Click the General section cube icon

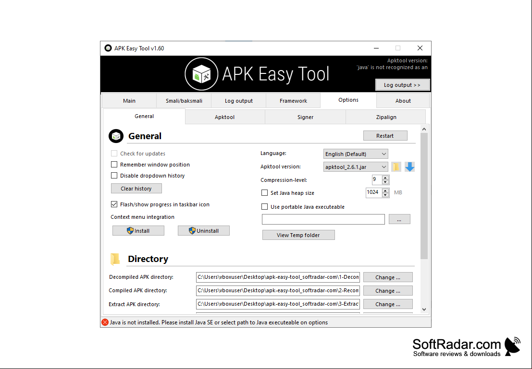[116, 136]
